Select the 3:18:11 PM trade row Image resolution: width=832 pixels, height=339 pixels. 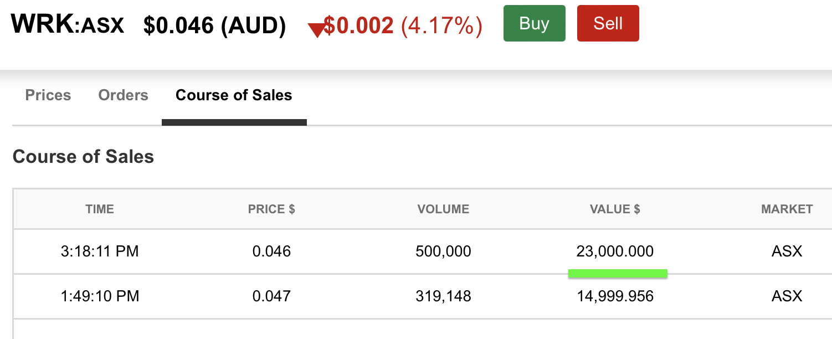pyautogui.click(x=422, y=251)
